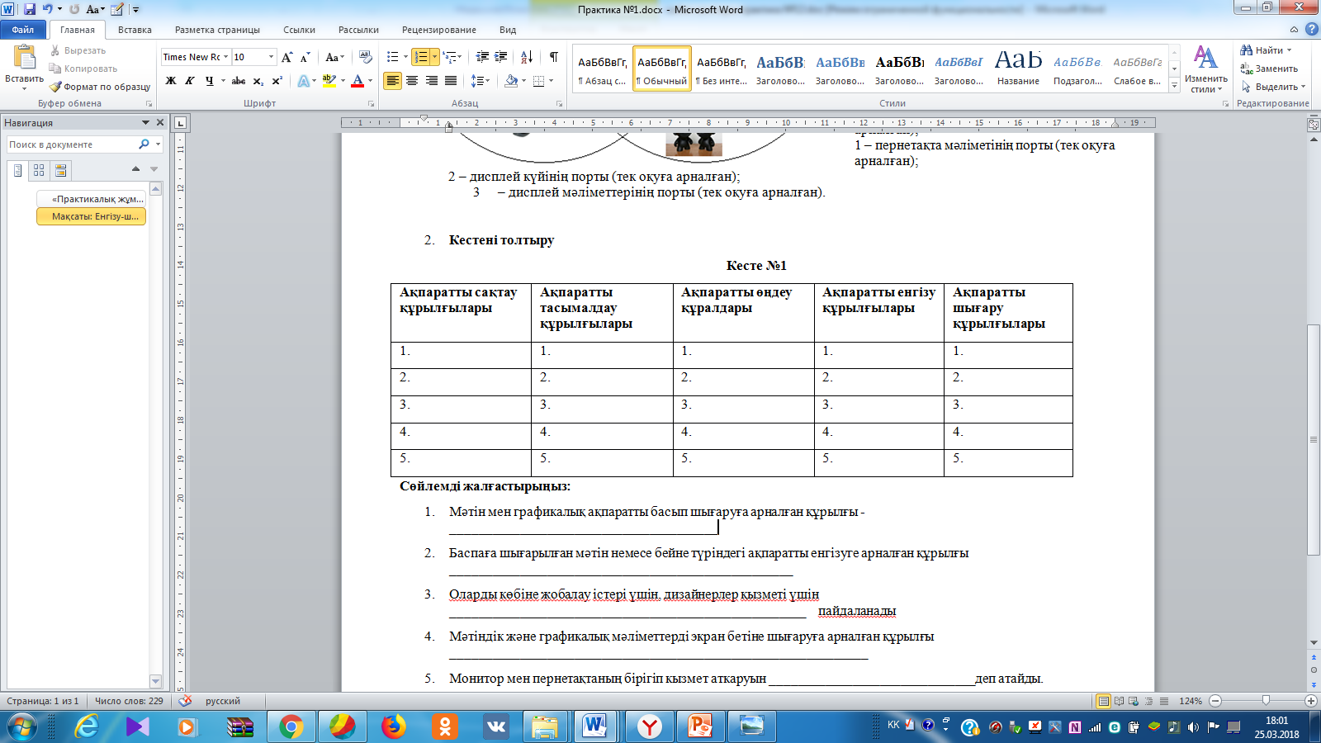Expand font color dropdown arrow
Screen dimensions: 1321x743
[371, 81]
